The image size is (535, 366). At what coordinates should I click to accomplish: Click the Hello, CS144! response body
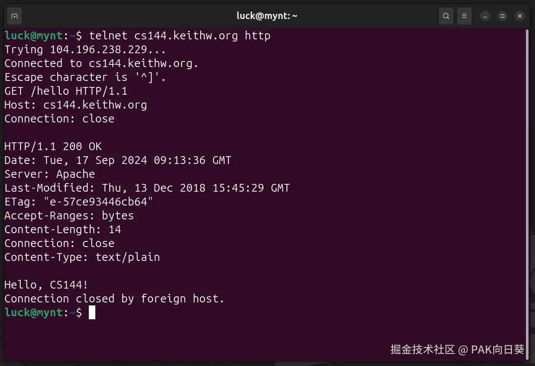pos(46,285)
